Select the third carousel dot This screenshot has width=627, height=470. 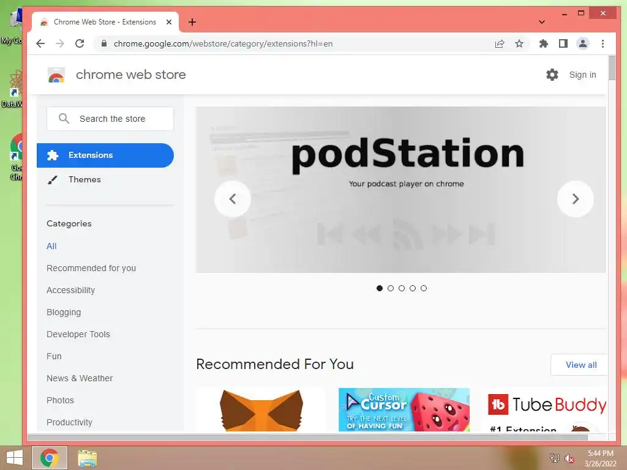pos(402,288)
